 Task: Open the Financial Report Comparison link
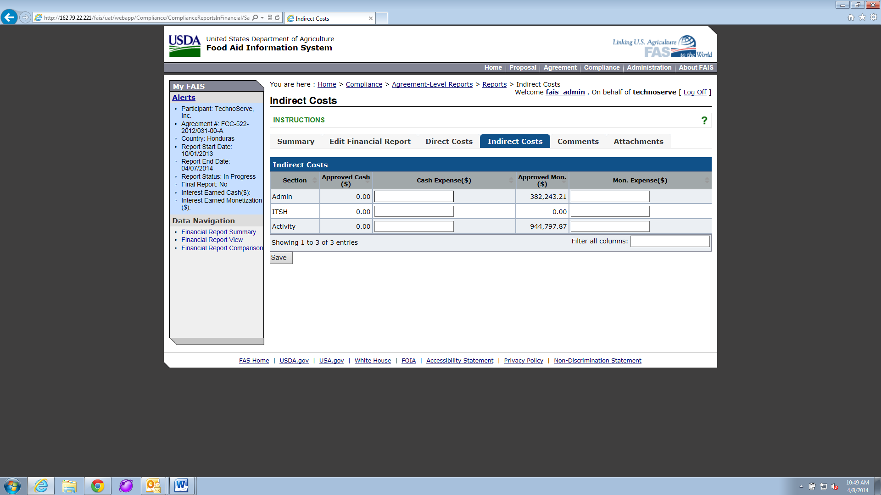(222, 248)
